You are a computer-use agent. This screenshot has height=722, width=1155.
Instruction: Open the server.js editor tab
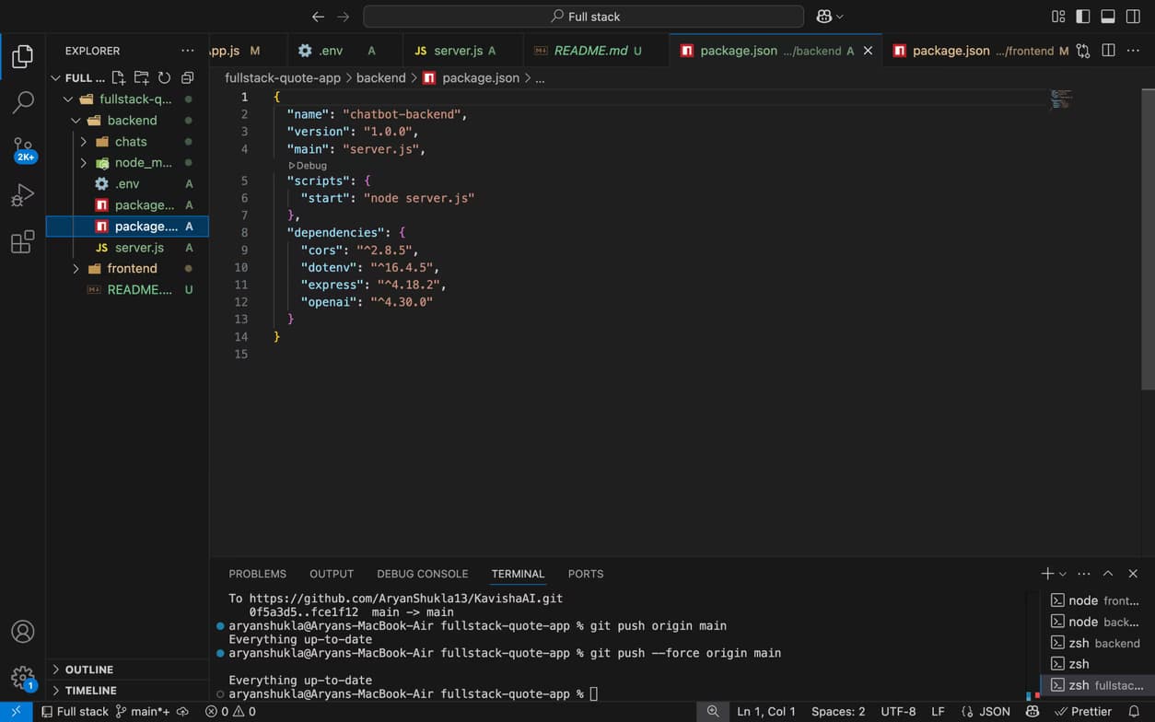pyautogui.click(x=457, y=51)
